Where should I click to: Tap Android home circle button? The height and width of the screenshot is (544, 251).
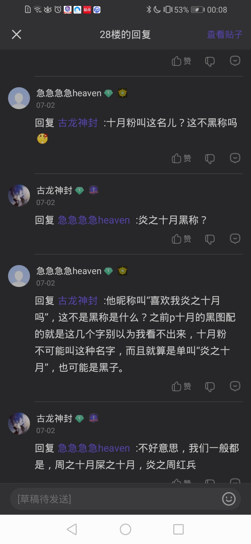point(125,529)
